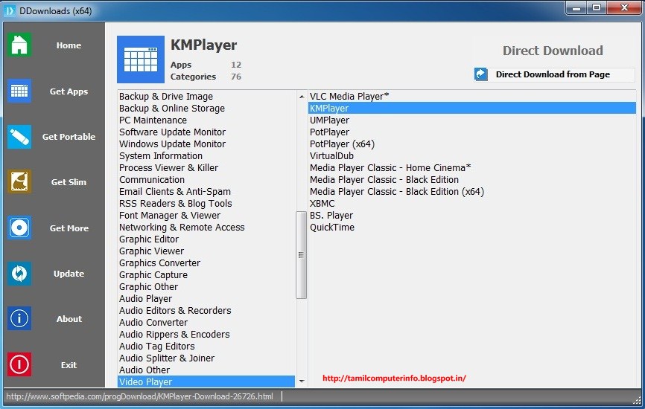Select Networking & Remote Access category
Screen dimensions: 645x409
tap(206, 228)
